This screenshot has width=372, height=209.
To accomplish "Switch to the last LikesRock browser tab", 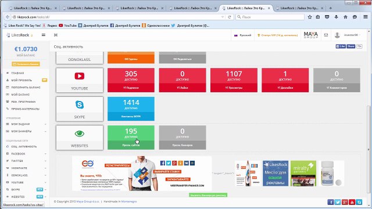I will pyautogui.click(x=299, y=8).
